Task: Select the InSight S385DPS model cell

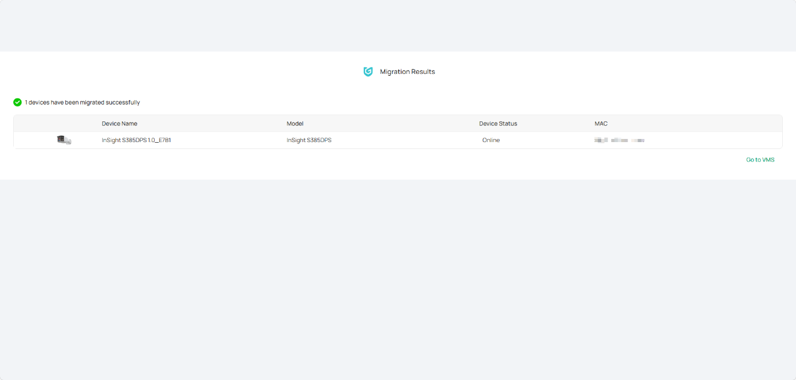Action: pyautogui.click(x=309, y=140)
